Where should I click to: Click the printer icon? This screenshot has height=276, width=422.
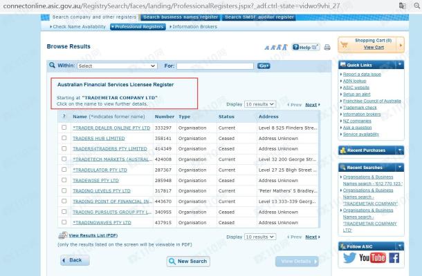pyautogui.click(x=327, y=47)
